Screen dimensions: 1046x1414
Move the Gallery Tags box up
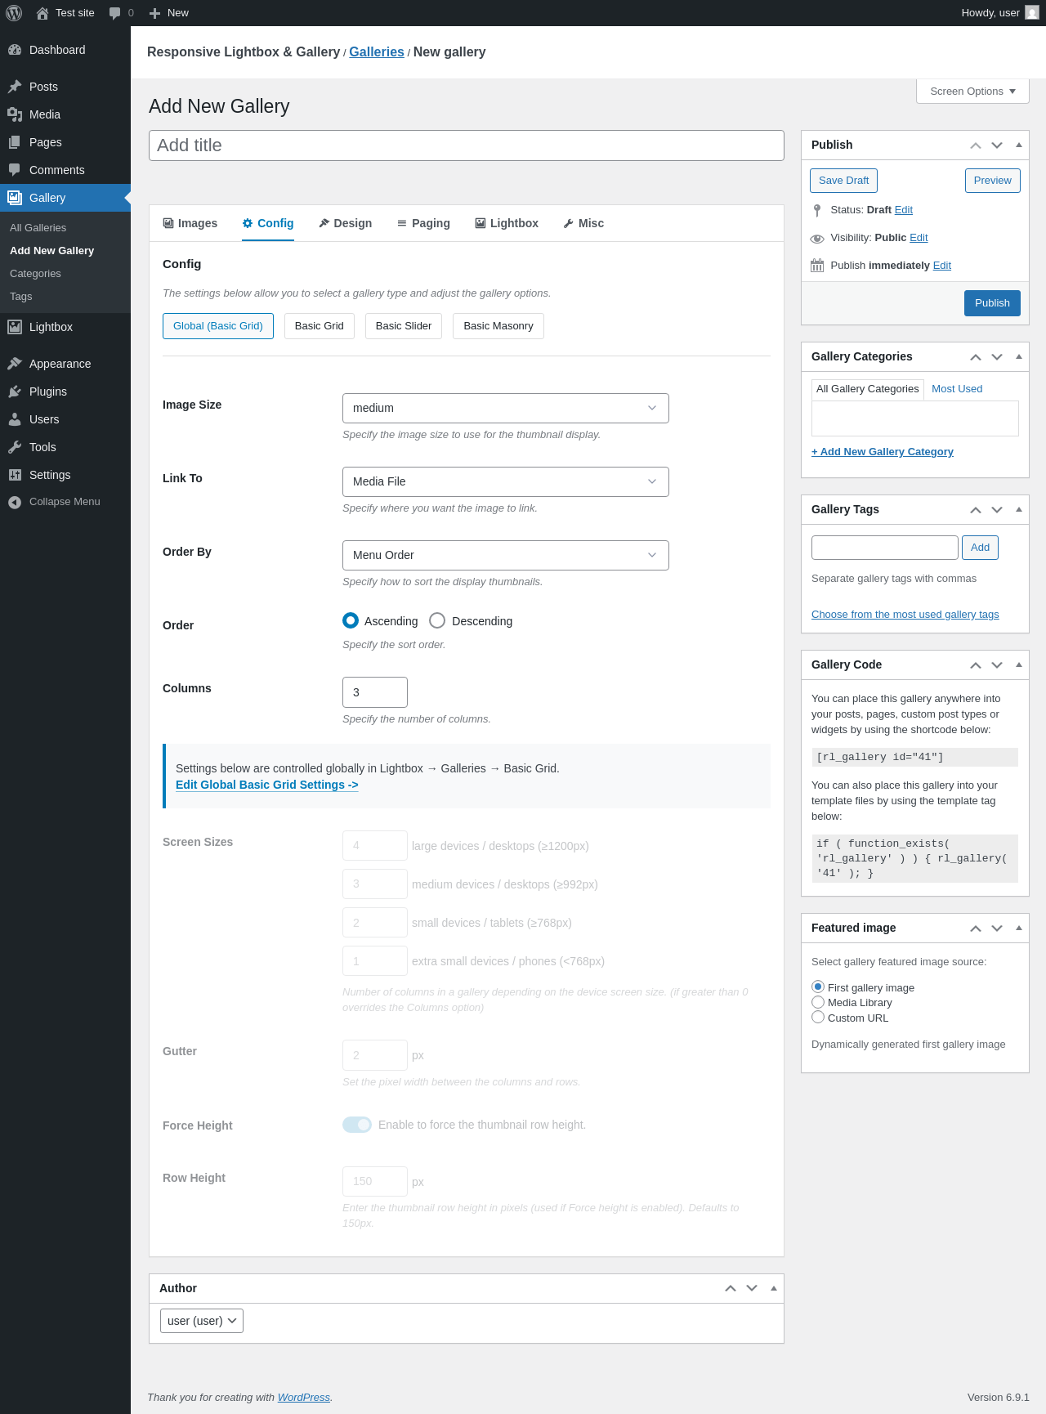[x=976, y=510]
